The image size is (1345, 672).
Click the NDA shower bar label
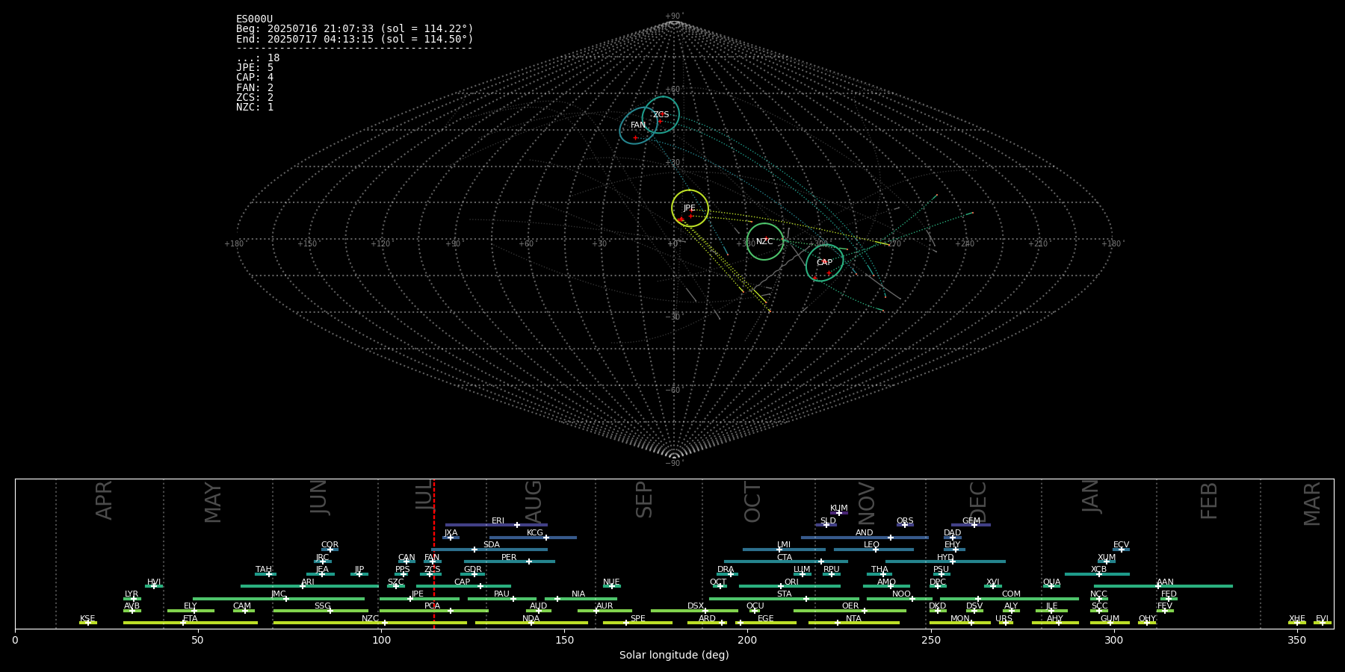[x=531, y=619]
